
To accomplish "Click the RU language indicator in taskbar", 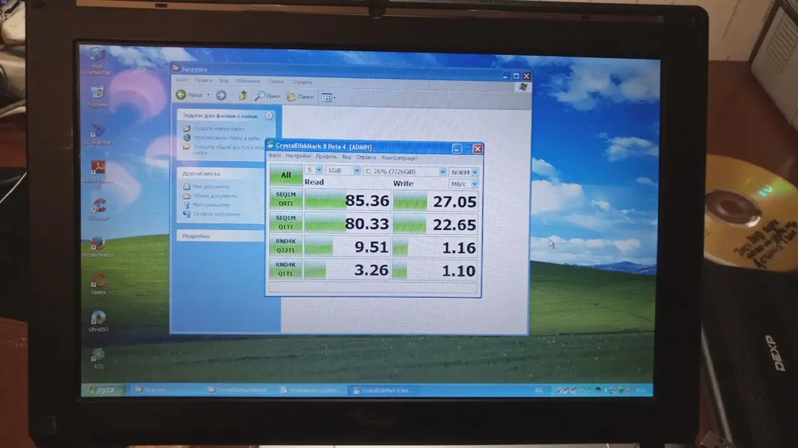I will pos(538,390).
